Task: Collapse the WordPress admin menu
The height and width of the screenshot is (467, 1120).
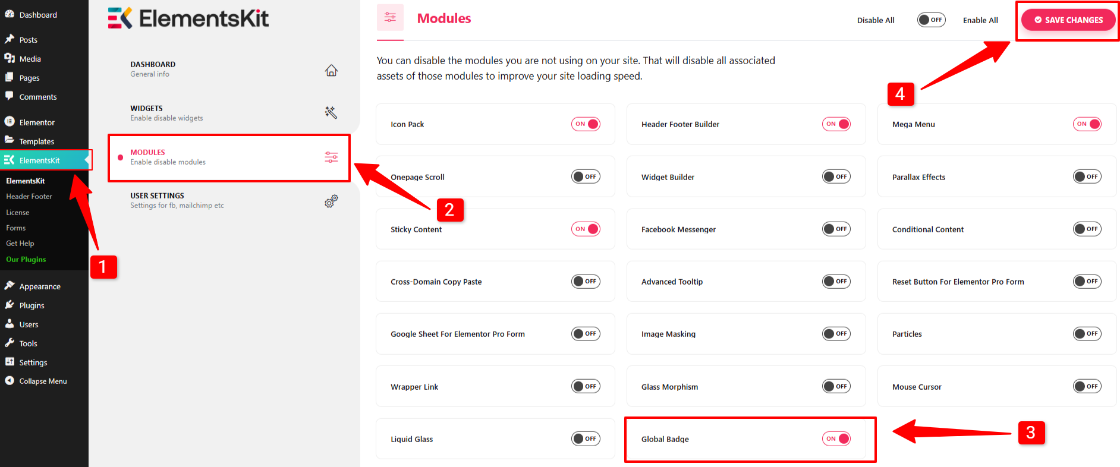Action: pos(10,381)
